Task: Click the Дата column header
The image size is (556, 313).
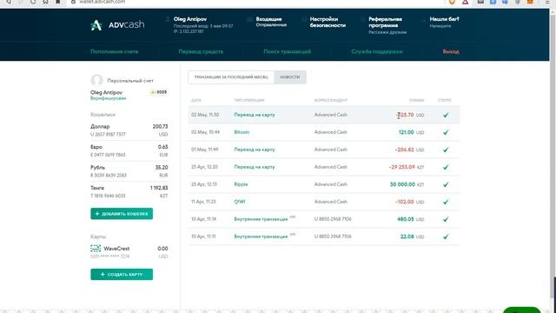Action: [196, 100]
